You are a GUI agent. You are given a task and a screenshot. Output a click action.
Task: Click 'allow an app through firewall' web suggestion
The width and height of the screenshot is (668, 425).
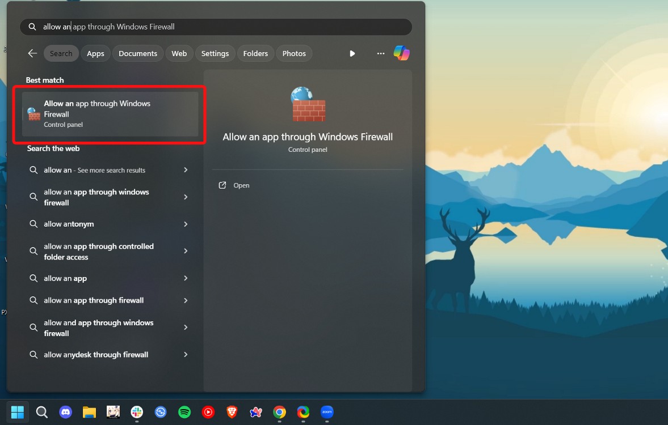coord(94,300)
